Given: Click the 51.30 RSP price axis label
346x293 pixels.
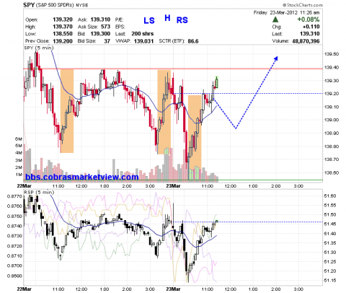Looking at the screenshot, I should [x=330, y=253].
